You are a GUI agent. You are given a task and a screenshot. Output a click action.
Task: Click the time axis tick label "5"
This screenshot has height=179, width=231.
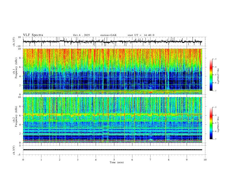coord(114,160)
